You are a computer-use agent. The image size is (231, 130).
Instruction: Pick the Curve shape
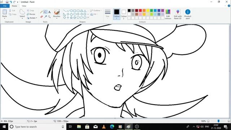pos(68,11)
